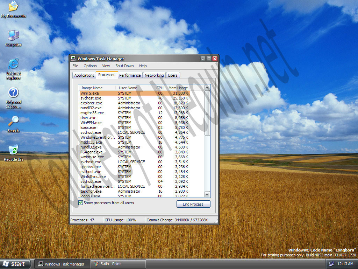Switch to 5.dib - Paint taskbar button
This screenshot has height=269, width=358.
118,264
